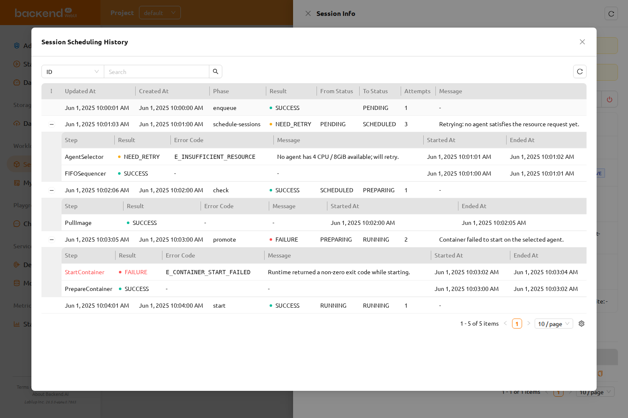Viewport: 628px width, 418px height.
Task: Select the enqueue phase cell
Action: coord(225,108)
